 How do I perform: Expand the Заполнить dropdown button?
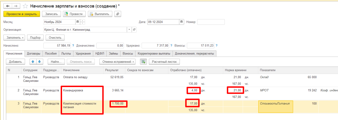click(x=14, y=38)
